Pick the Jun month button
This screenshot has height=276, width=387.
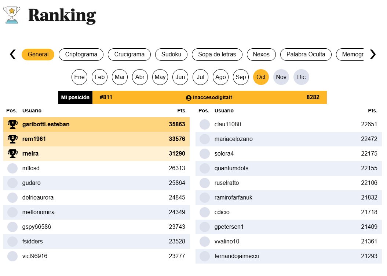(x=180, y=77)
